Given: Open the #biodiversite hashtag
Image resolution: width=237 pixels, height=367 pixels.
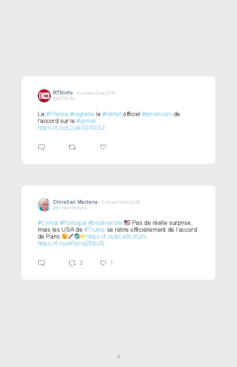Looking at the screenshot, I should (105, 223).
